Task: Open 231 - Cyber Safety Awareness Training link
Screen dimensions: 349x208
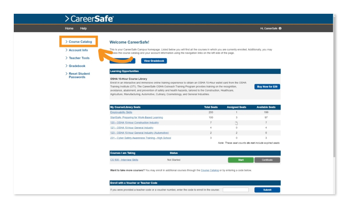Action: click(x=141, y=138)
